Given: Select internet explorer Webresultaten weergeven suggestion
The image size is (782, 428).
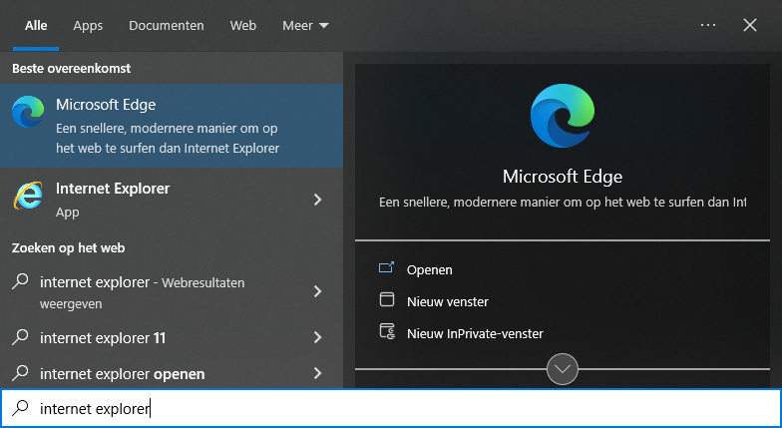Looking at the screenshot, I should point(172,291).
